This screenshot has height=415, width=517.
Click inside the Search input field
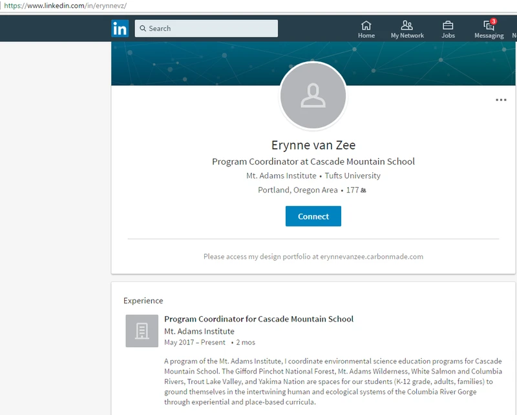(206, 28)
